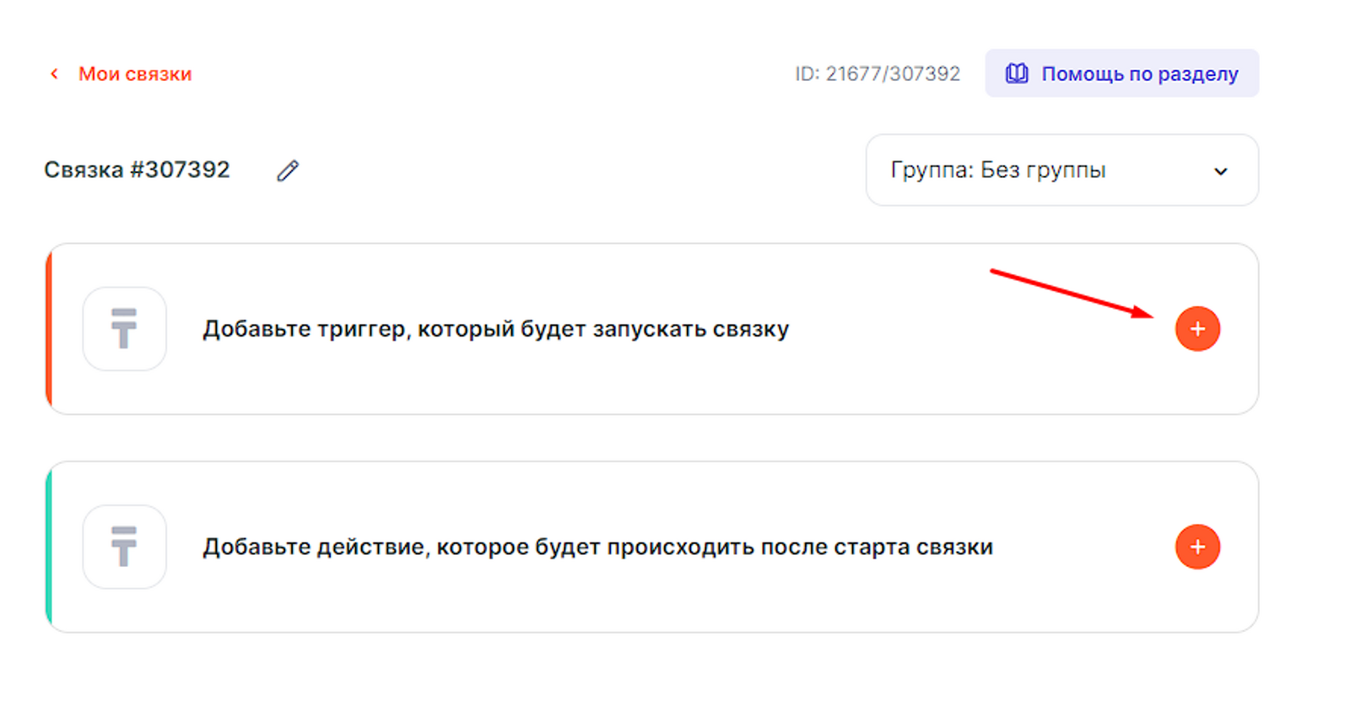The width and height of the screenshot is (1350, 701).
Task: Select the ID: 21677/307392 text
Action: (x=877, y=74)
